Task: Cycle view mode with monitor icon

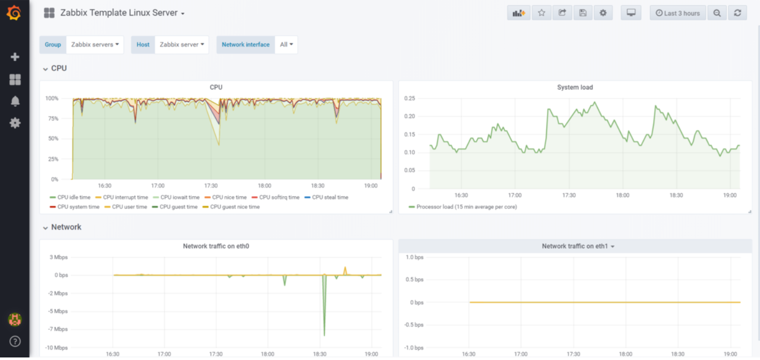Action: point(631,13)
